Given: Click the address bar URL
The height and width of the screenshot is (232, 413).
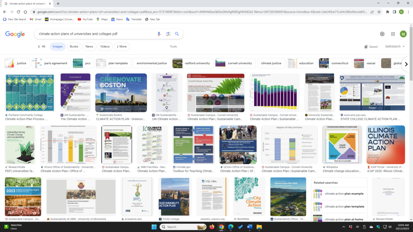Looking at the screenshot, I should point(202,12).
